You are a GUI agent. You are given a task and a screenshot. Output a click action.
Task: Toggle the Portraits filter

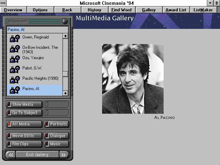(56, 124)
